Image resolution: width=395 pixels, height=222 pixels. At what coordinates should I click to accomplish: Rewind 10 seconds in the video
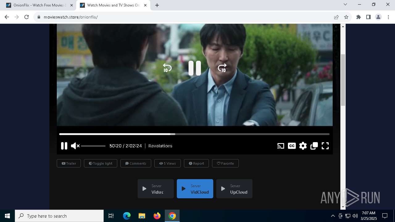click(167, 68)
